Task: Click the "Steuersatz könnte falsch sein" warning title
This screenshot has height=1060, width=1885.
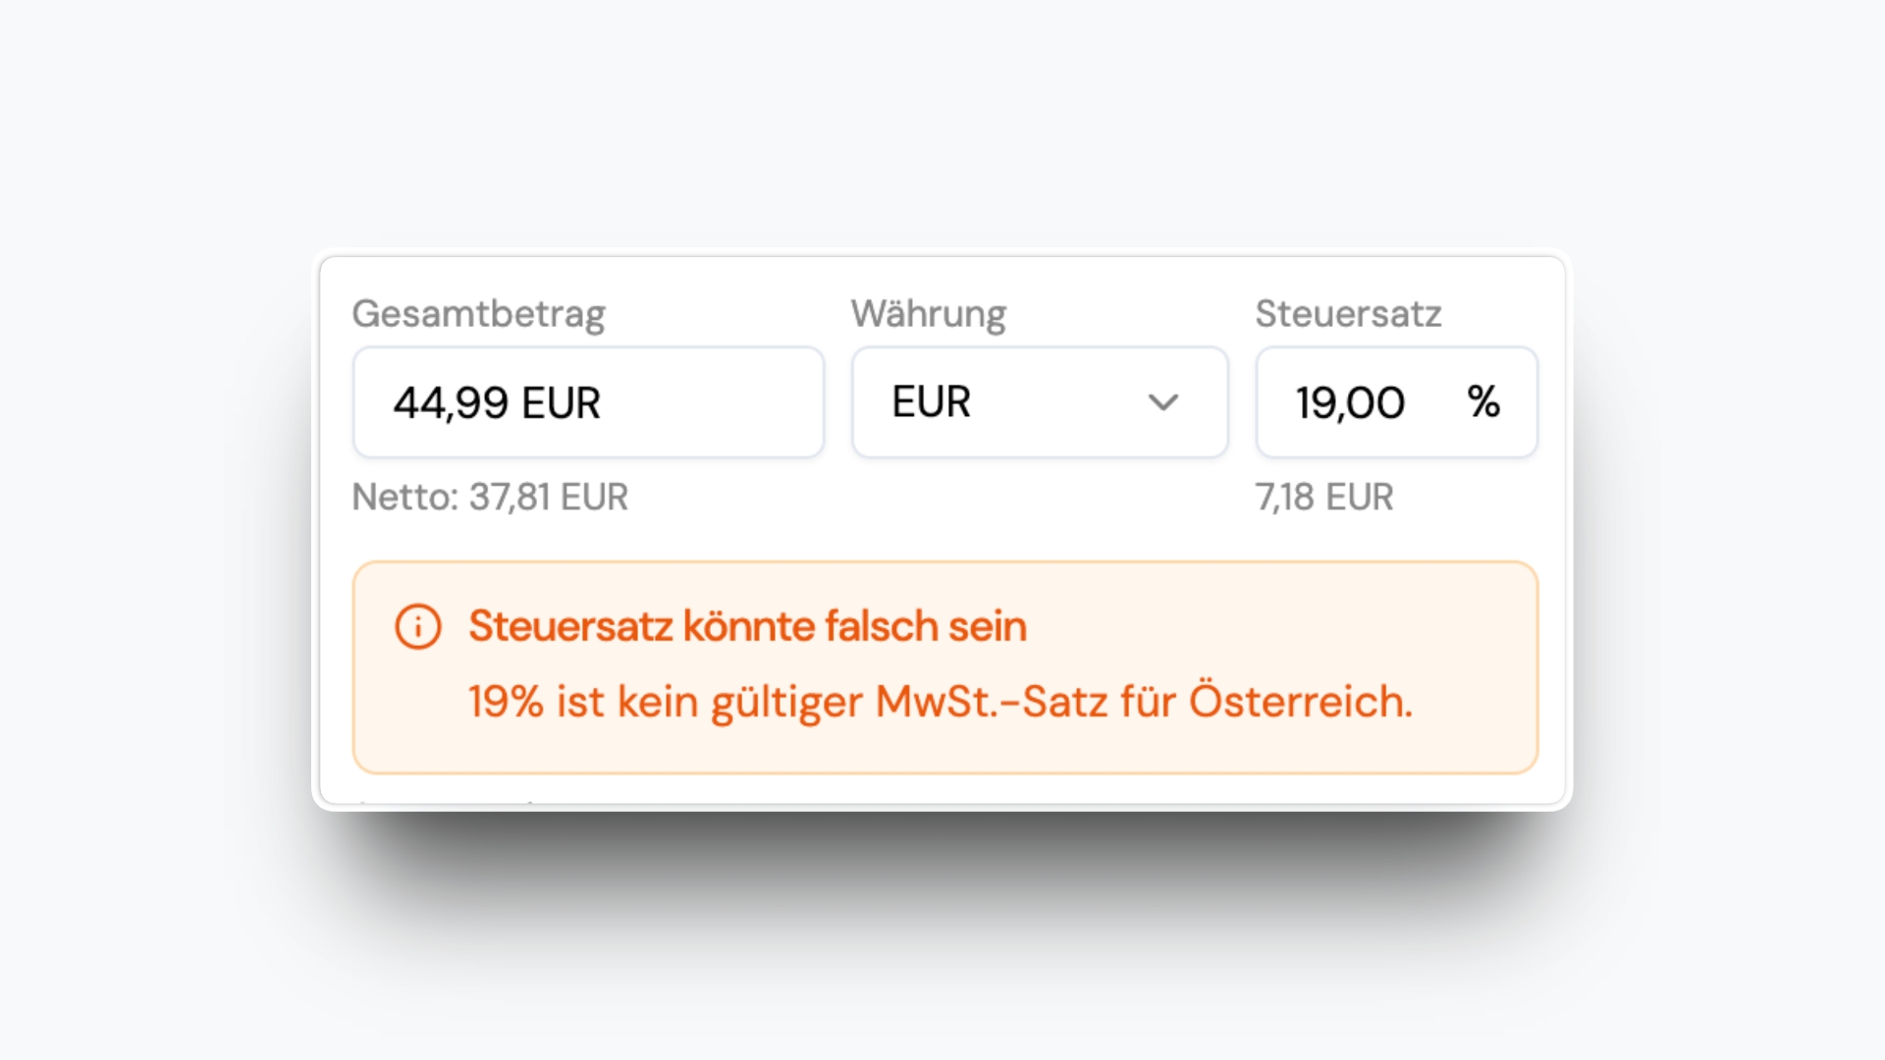Action: pyautogui.click(x=747, y=626)
